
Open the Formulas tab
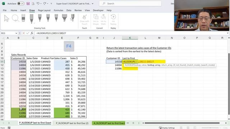pyautogui.click(x=58, y=10)
